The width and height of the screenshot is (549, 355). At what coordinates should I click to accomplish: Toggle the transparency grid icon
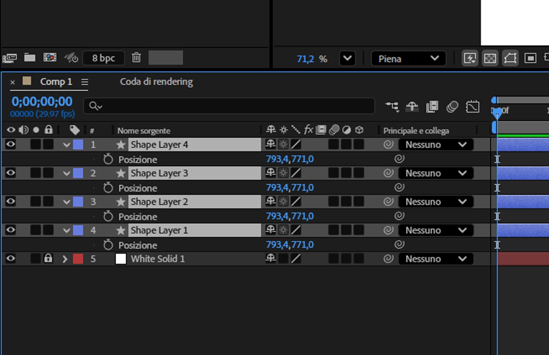490,58
